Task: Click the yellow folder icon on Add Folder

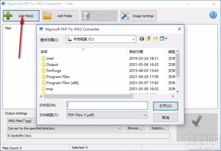Action: [47, 16]
